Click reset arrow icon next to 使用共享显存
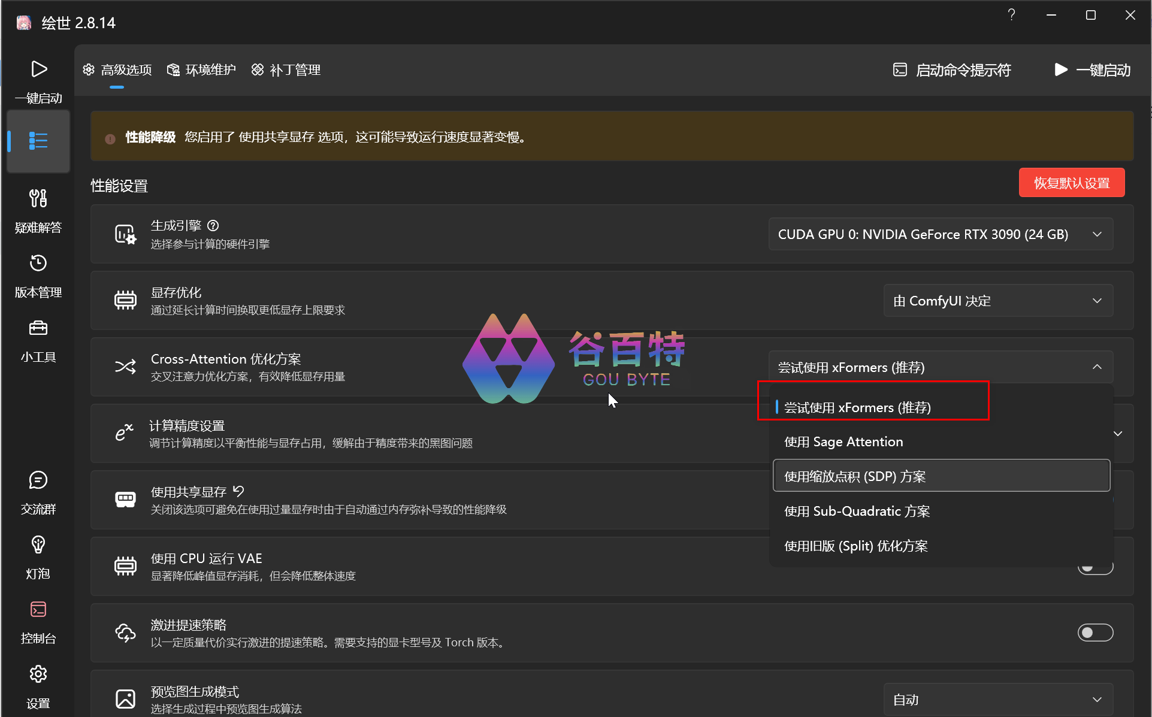 [238, 491]
